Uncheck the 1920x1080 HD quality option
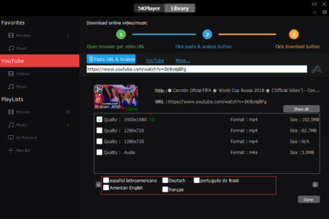The image size is (329, 219). 99,120
